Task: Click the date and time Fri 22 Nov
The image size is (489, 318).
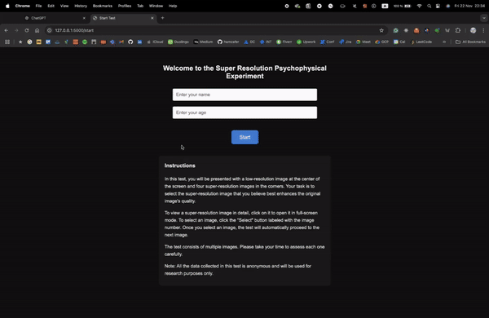Action: click(x=469, y=6)
